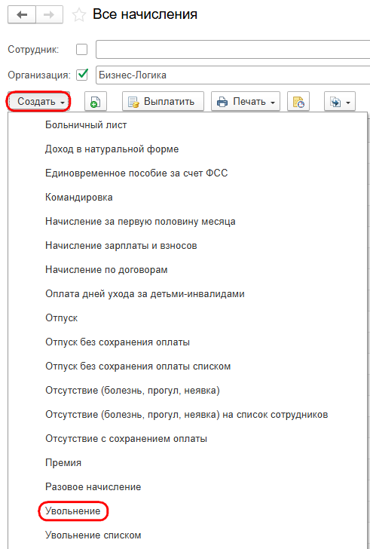Open the create-based-on document dropdown icon
This screenshot has height=549, width=370.
click(x=340, y=102)
